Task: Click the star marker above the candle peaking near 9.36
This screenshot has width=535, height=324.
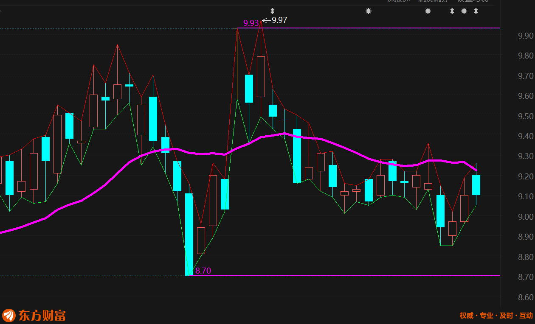Action: click(x=428, y=11)
